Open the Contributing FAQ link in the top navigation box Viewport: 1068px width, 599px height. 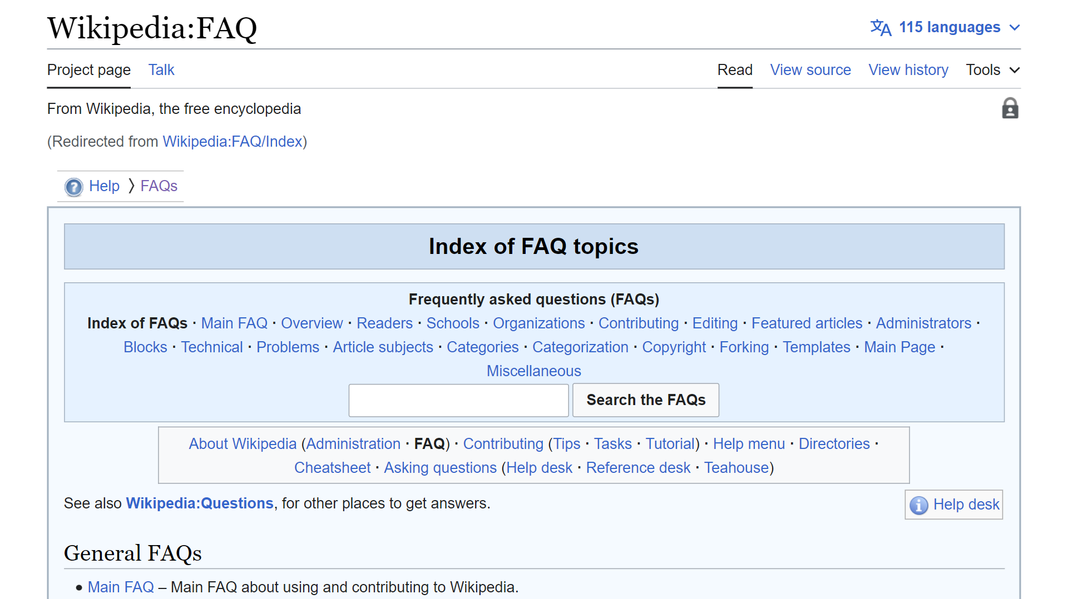[x=639, y=323]
